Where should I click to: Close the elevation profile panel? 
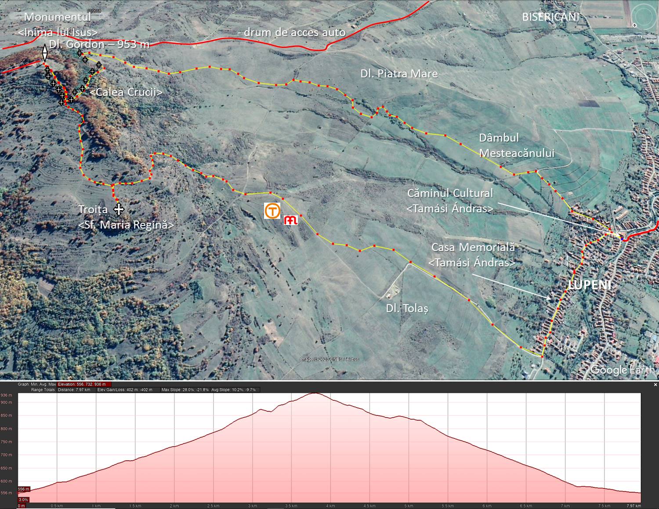click(x=655, y=385)
